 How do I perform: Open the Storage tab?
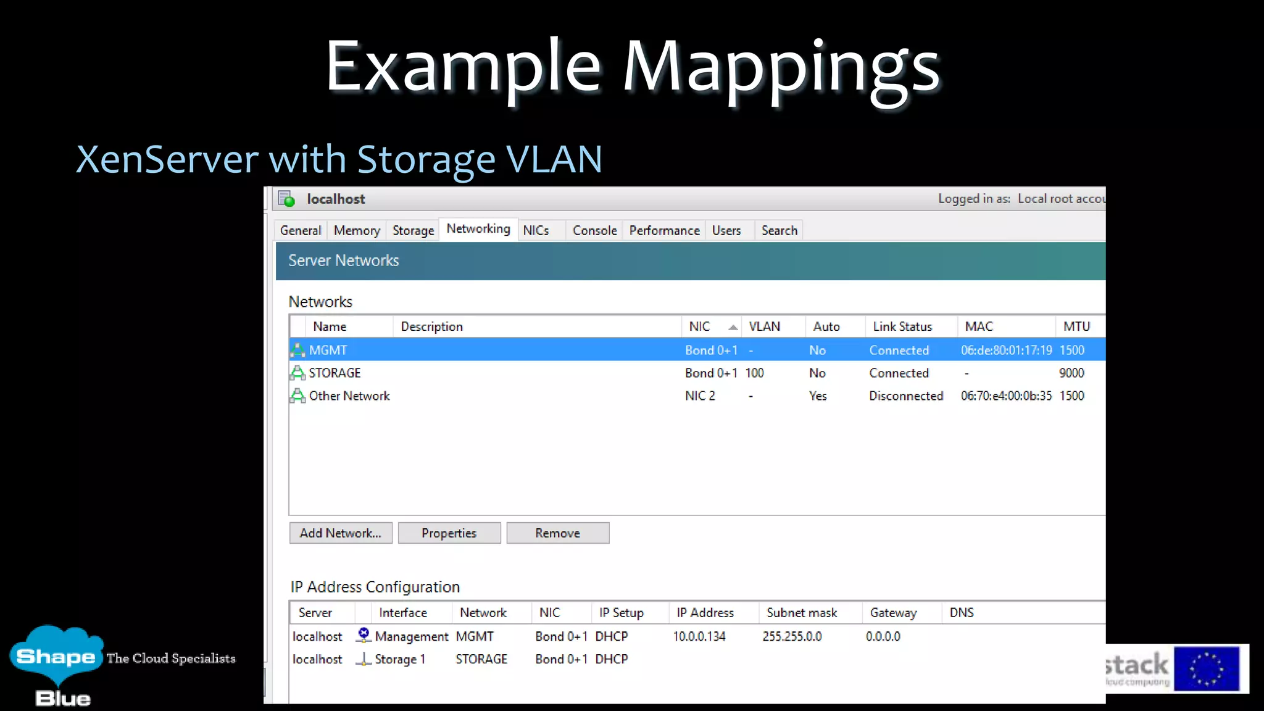[413, 230]
